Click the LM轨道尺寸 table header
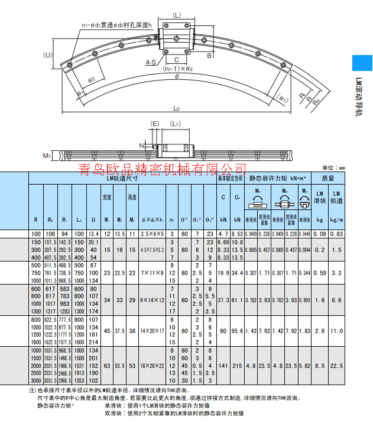 point(122,178)
